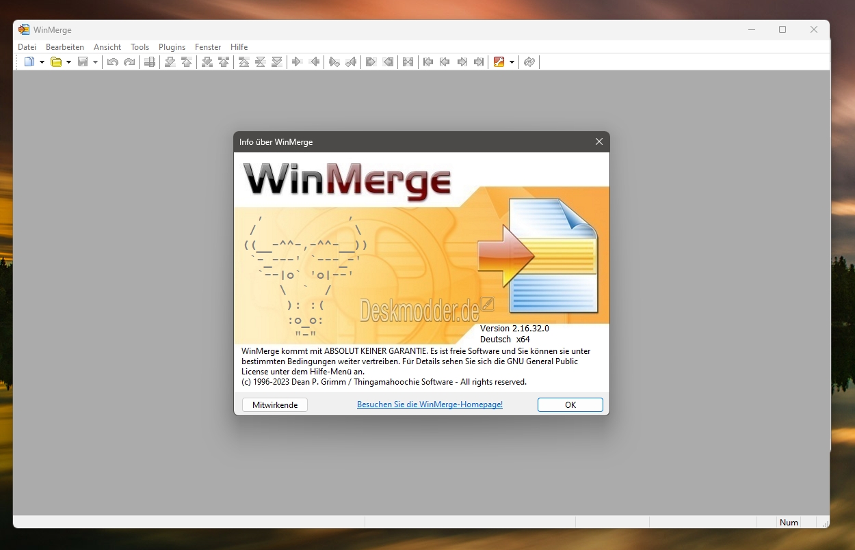Click the Refresh toolbar icon
The width and height of the screenshot is (855, 550).
pos(529,62)
